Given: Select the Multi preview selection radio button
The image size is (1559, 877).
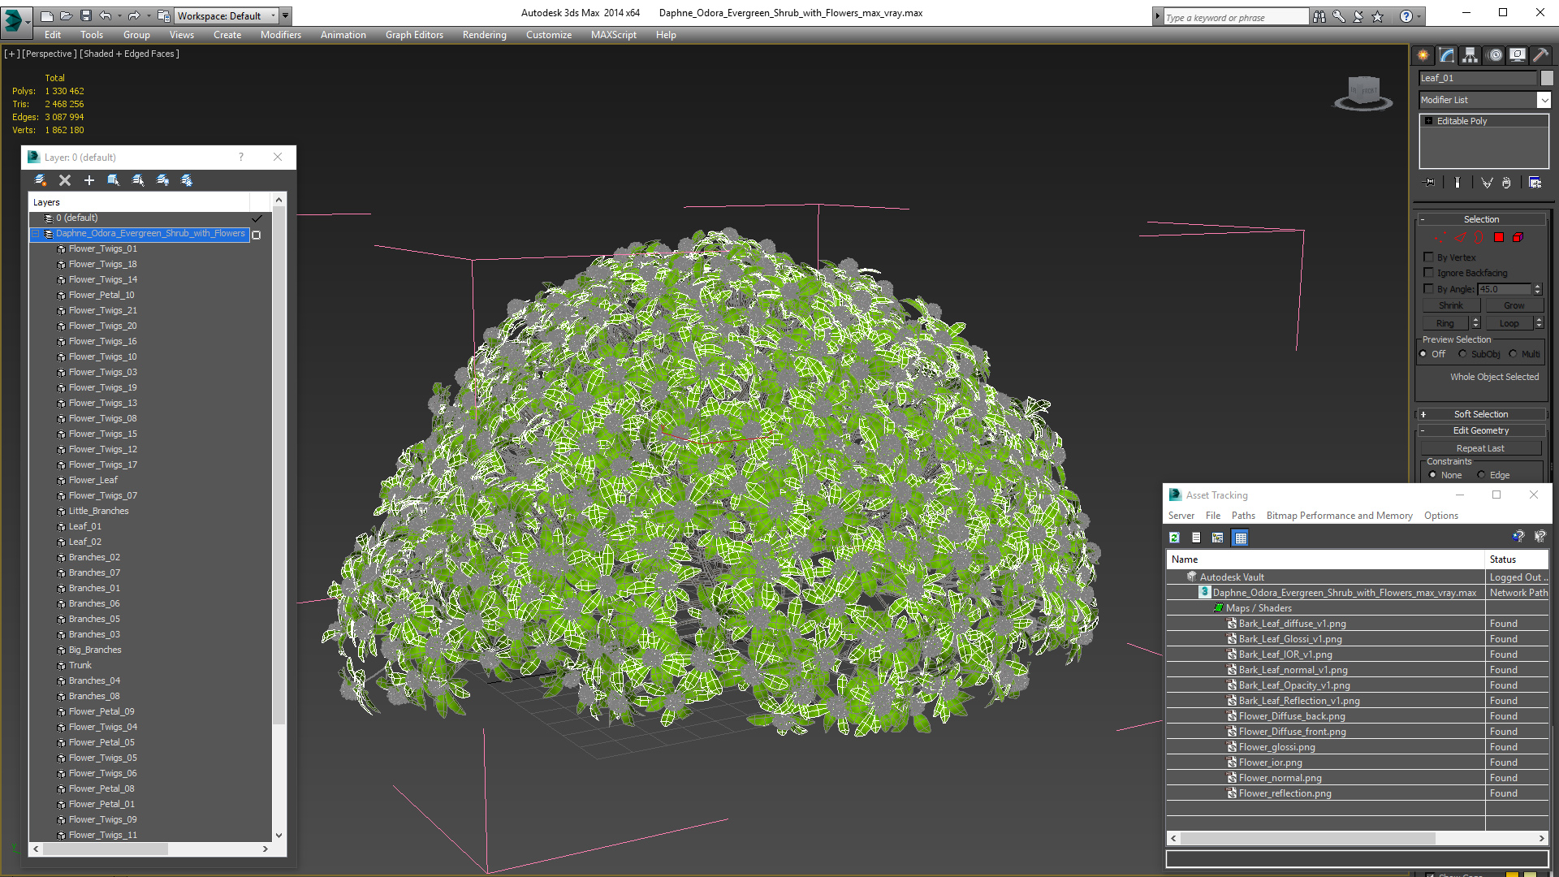Looking at the screenshot, I should click(x=1513, y=354).
